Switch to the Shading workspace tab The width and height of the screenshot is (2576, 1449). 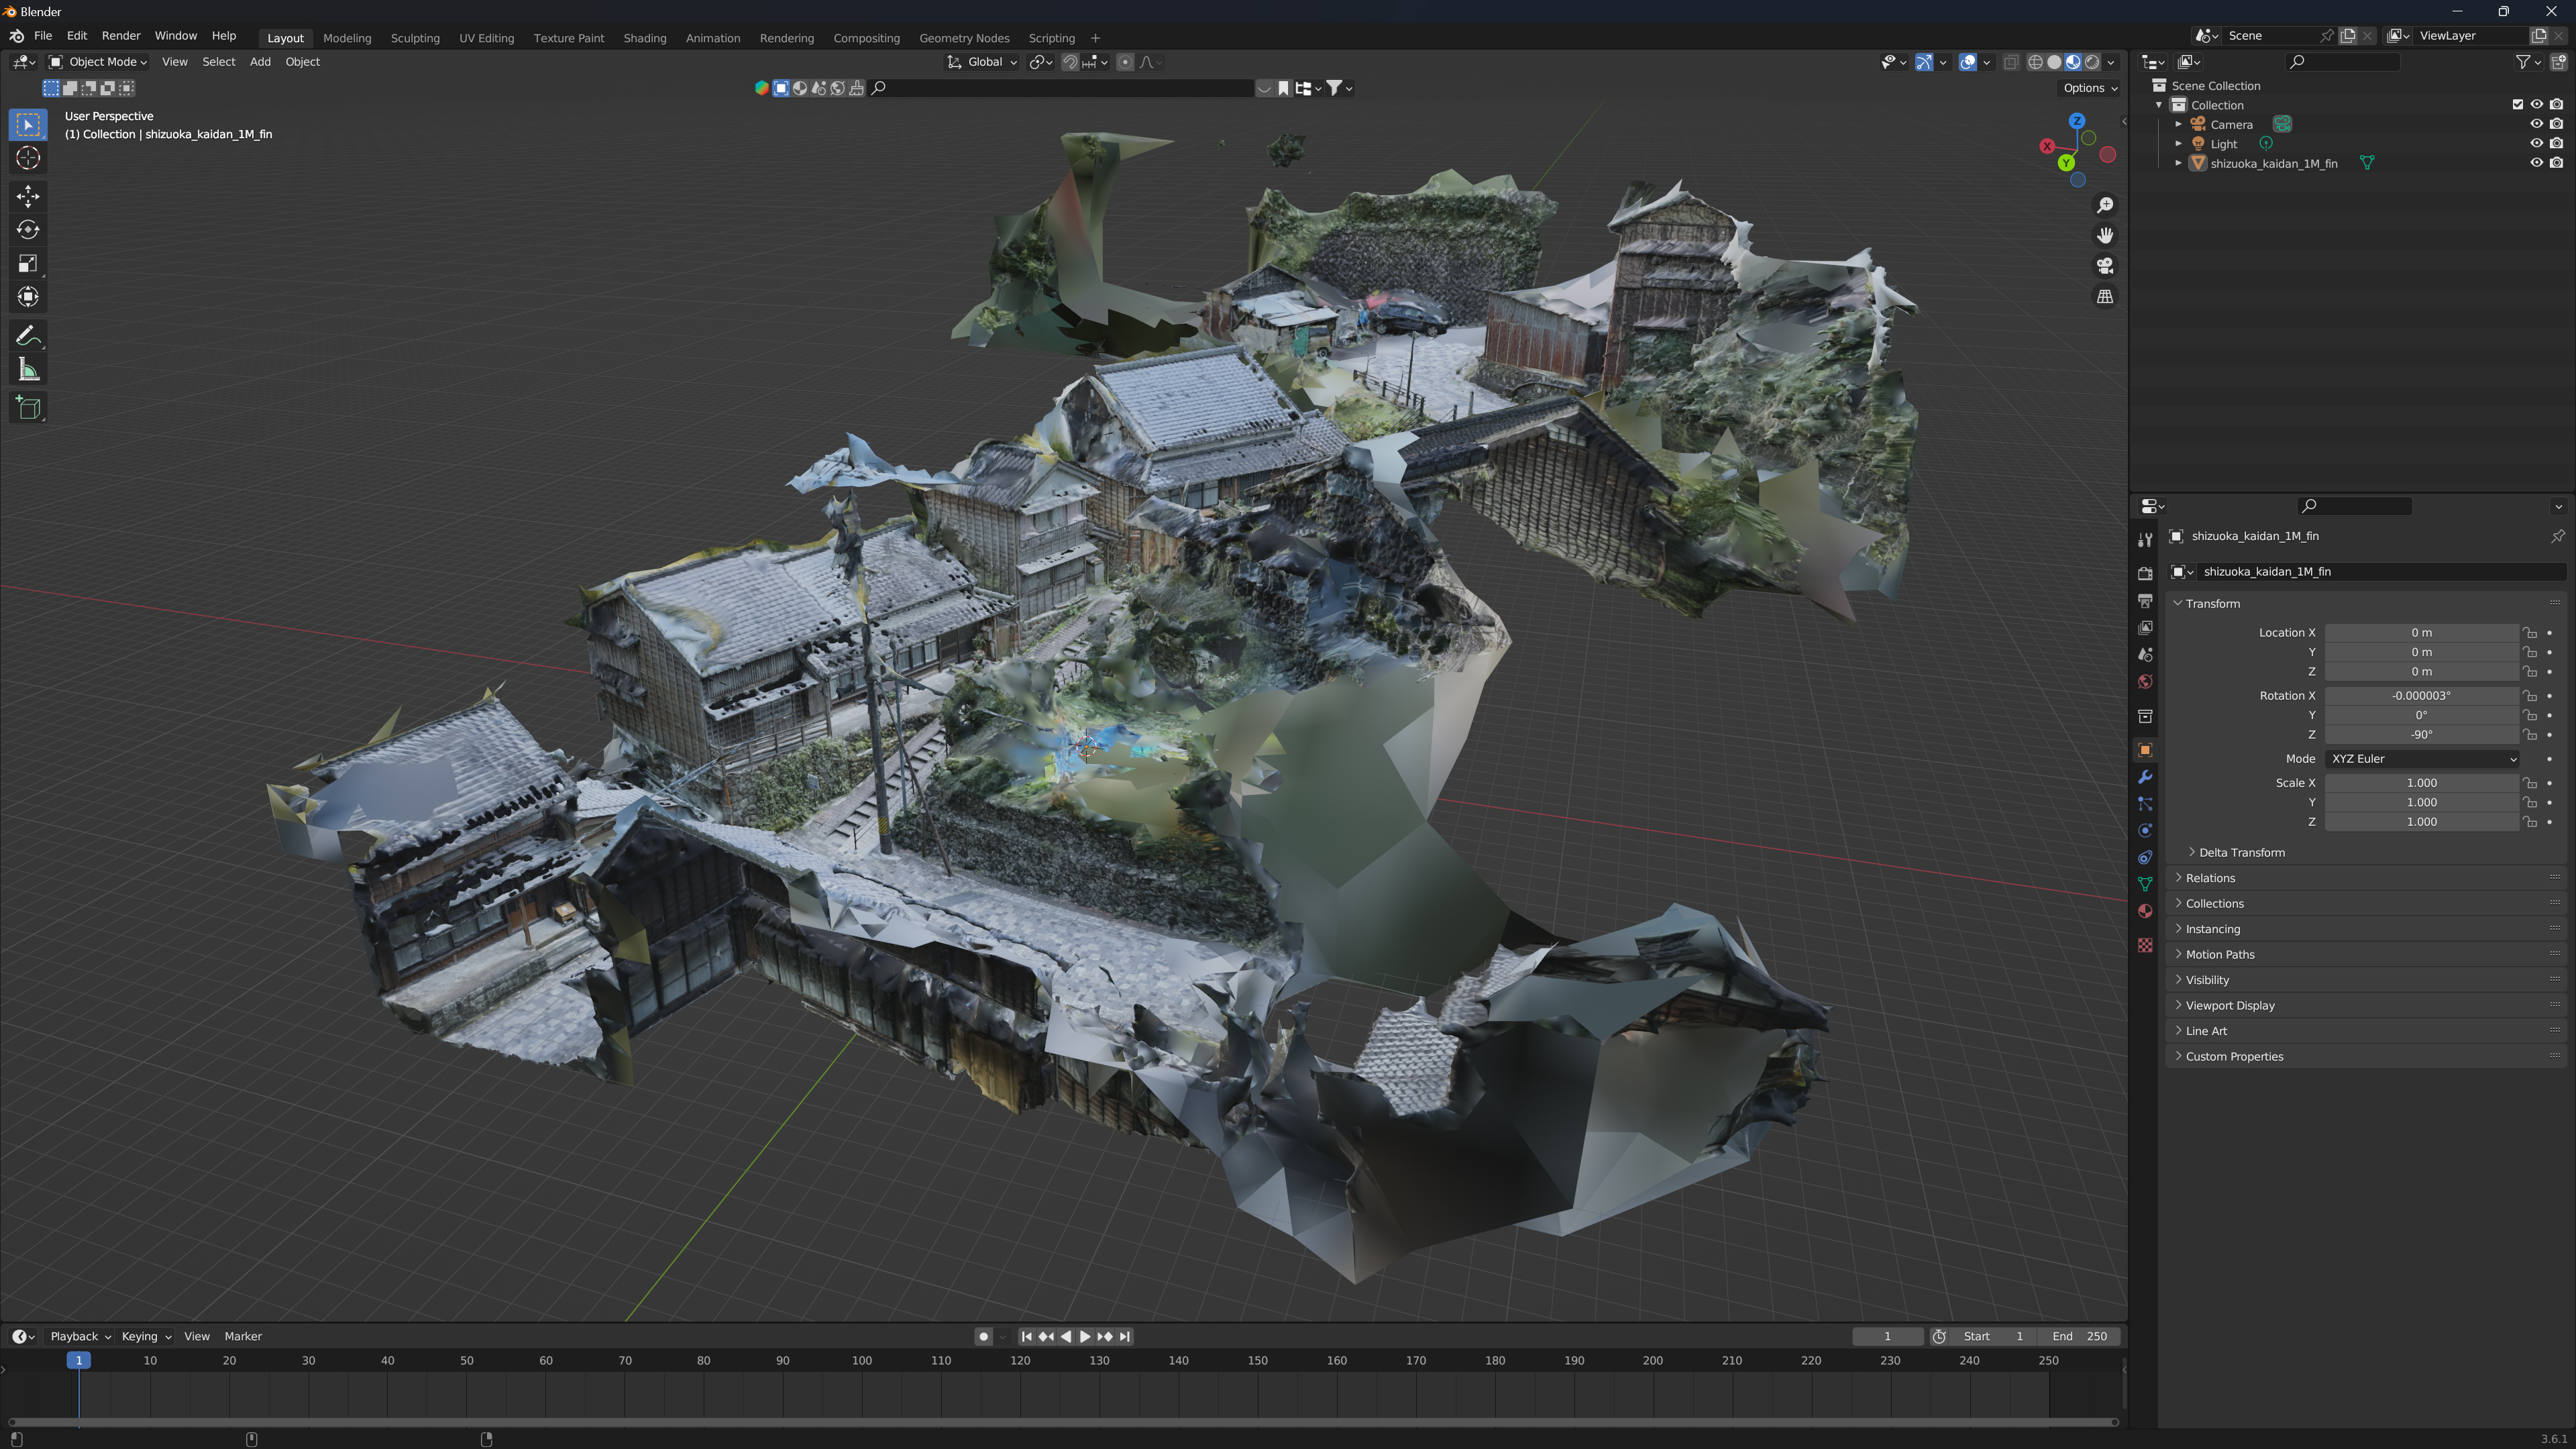pos(644,38)
